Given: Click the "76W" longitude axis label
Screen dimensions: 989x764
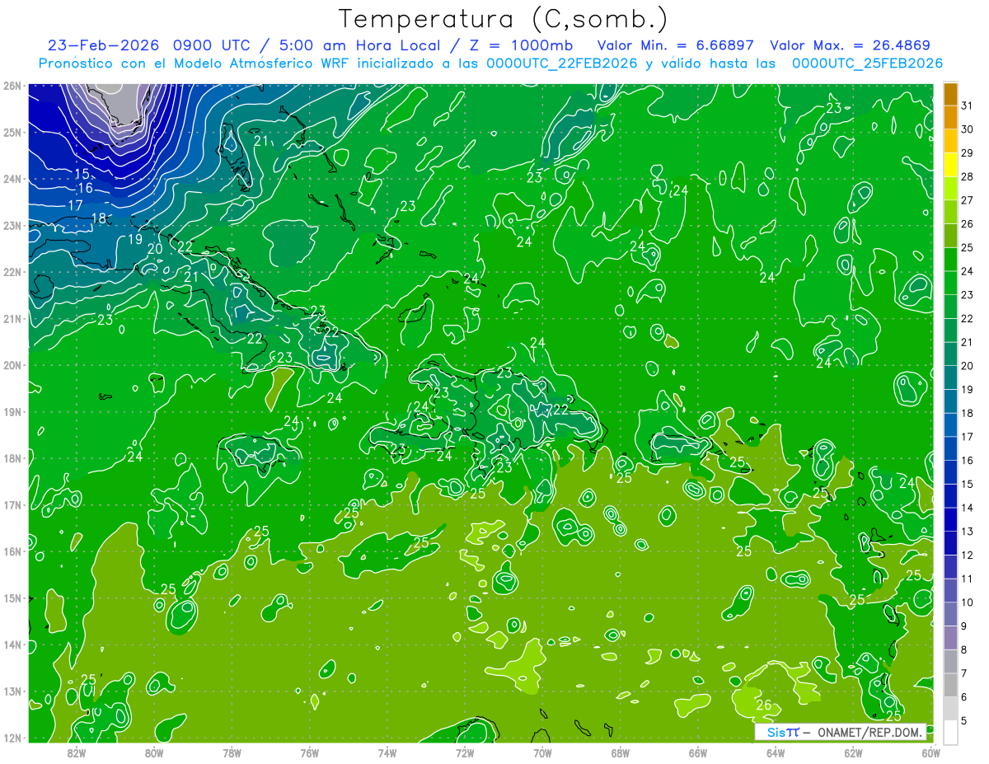Looking at the screenshot, I should click(310, 752).
